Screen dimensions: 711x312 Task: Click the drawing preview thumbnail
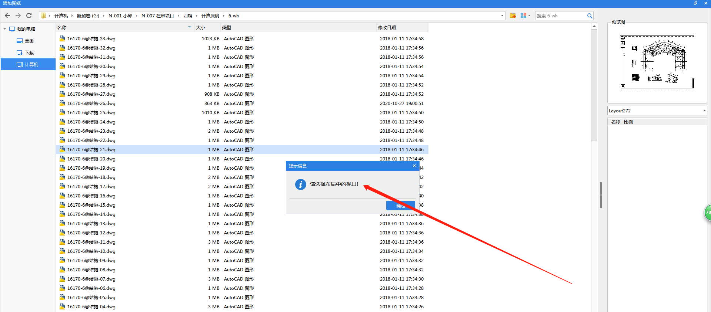tap(657, 63)
